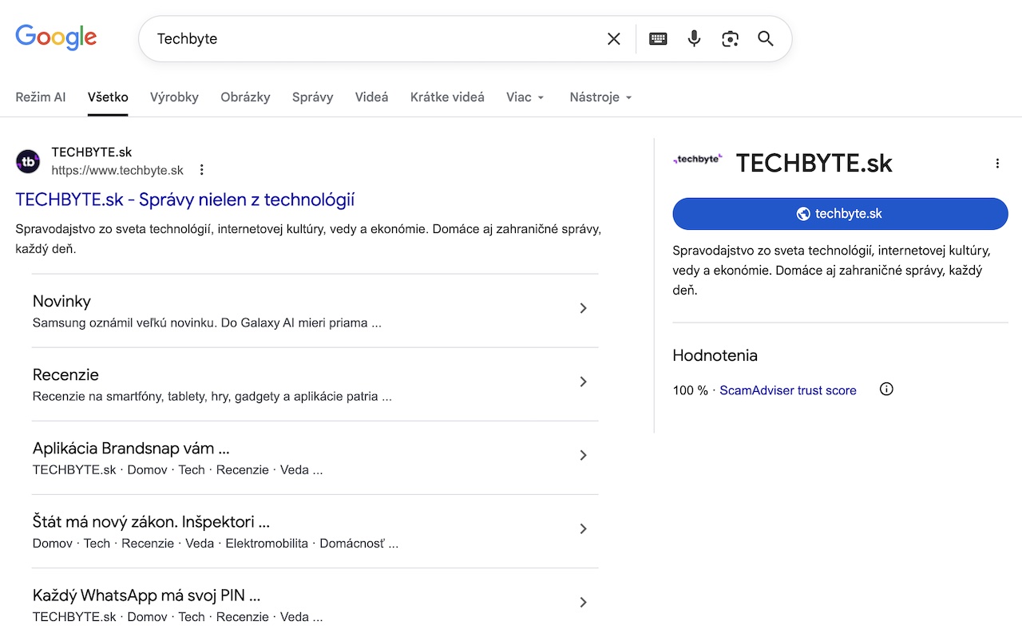The image size is (1022, 637).
Task: Expand the Viac dropdown menu
Action: click(525, 97)
